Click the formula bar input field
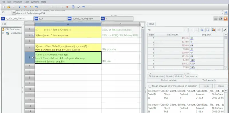This screenshot has width=229, height=113. tap(118, 13)
